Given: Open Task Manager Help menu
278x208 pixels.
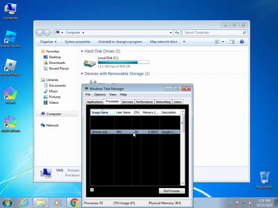Looking at the screenshot, I should click(x=123, y=95).
